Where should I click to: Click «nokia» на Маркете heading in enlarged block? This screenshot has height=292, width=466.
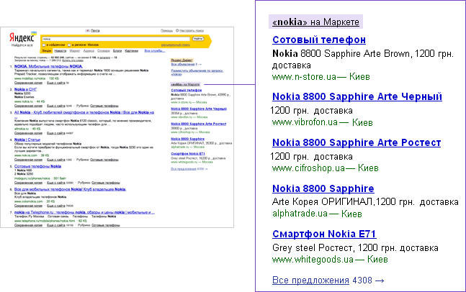(x=315, y=22)
